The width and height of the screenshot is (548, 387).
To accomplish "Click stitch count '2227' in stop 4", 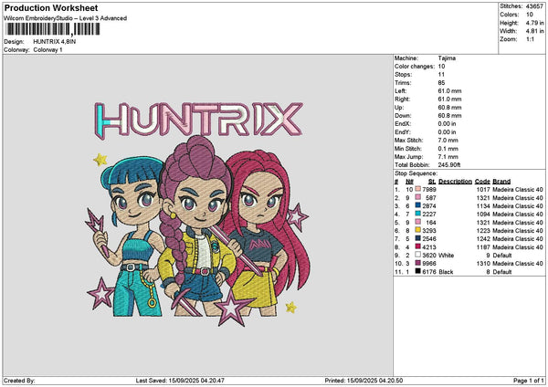I will (x=429, y=214).
